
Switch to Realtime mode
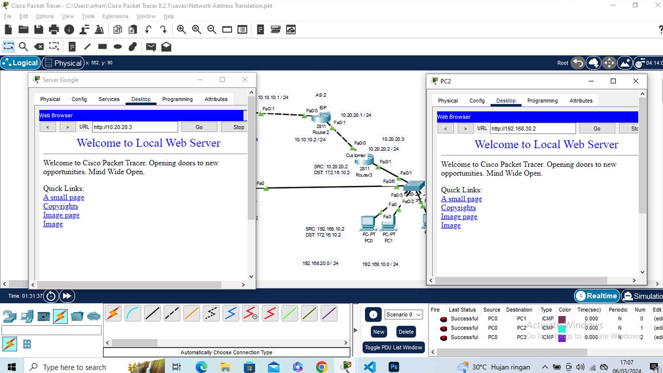(x=597, y=296)
